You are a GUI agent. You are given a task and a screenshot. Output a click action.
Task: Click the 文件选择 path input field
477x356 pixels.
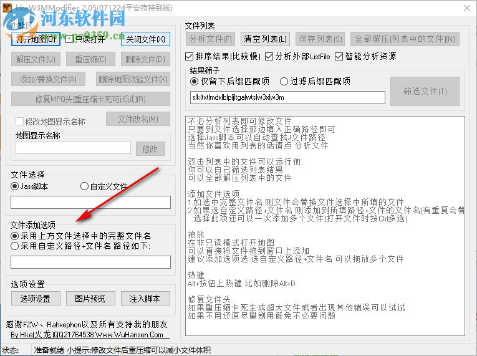[x=90, y=203]
